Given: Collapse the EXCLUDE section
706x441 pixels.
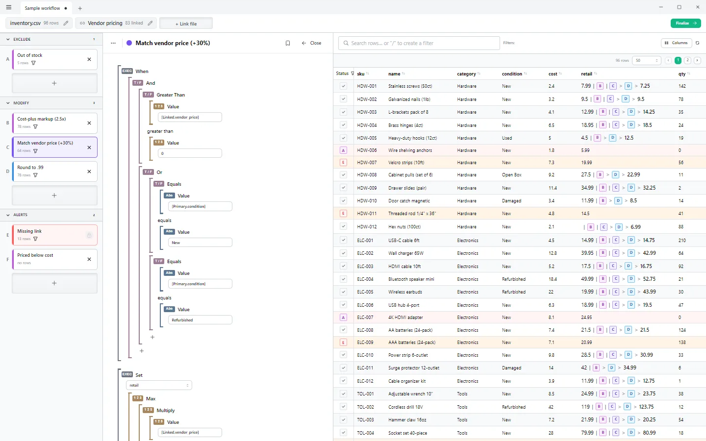Looking at the screenshot, I should pos(8,39).
